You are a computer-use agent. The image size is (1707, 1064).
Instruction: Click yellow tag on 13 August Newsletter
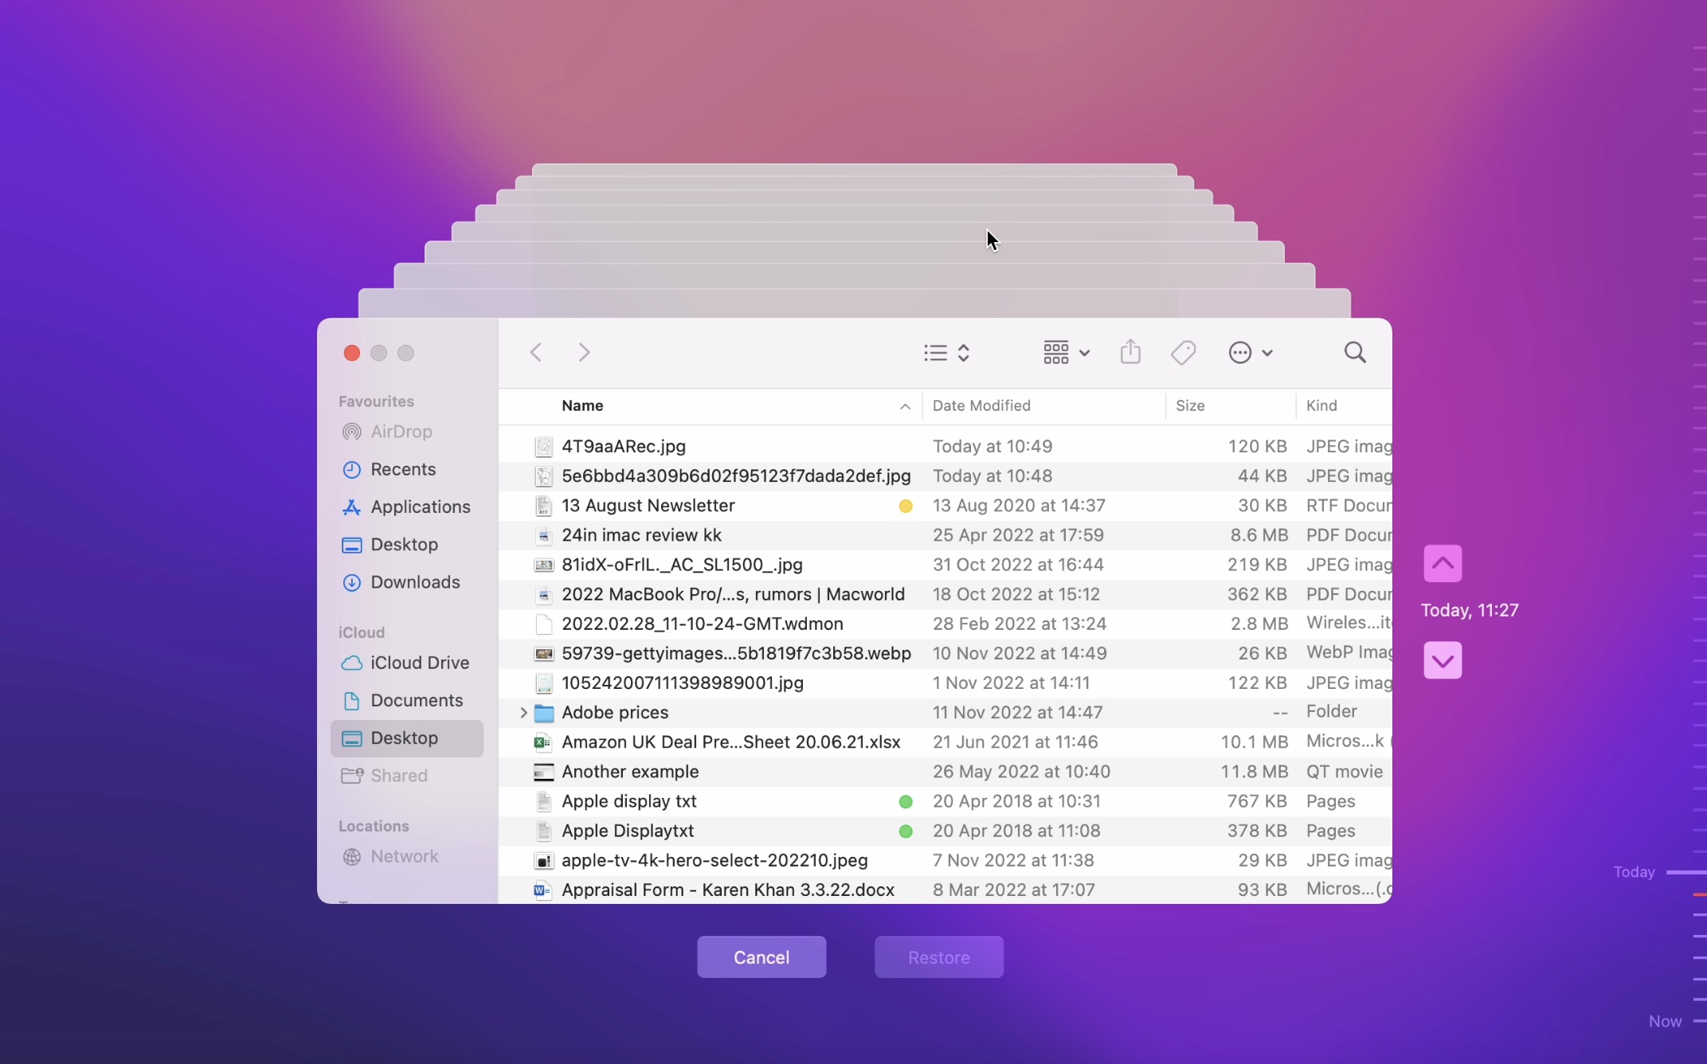tap(905, 506)
